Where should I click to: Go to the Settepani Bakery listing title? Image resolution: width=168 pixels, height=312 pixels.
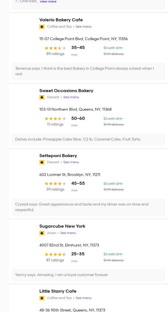coord(58,156)
